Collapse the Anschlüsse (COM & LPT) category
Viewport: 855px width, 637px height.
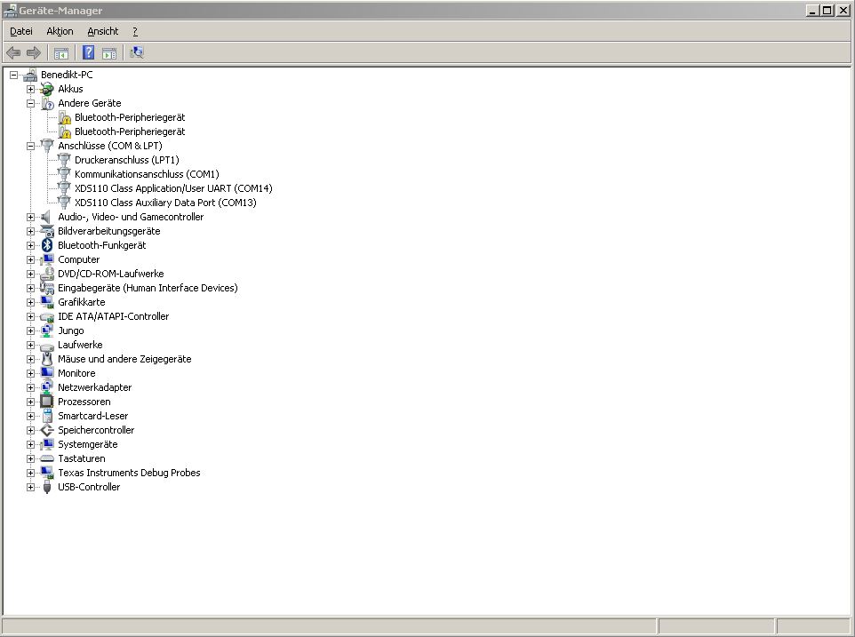coord(30,146)
